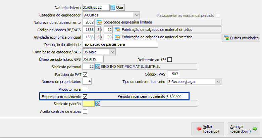
Task: Edit the Descrição da atividade field
Action: coord(120,45)
